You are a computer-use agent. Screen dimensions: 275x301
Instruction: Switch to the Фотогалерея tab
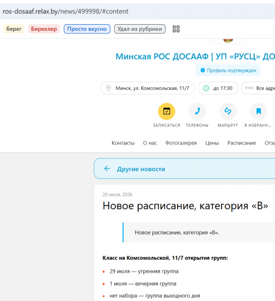181,143
